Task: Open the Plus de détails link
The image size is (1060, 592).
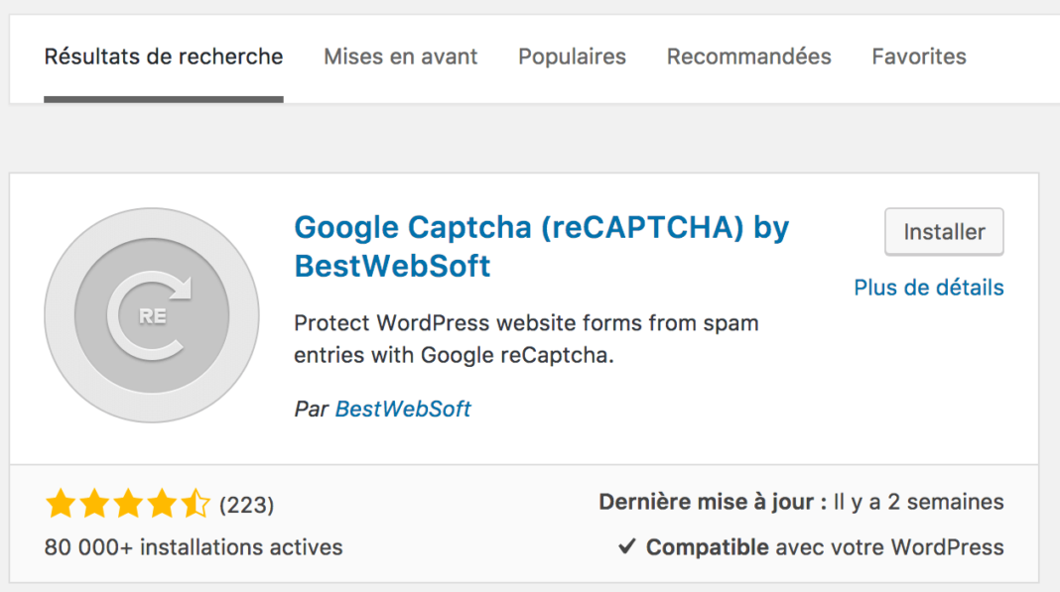Action: click(929, 288)
